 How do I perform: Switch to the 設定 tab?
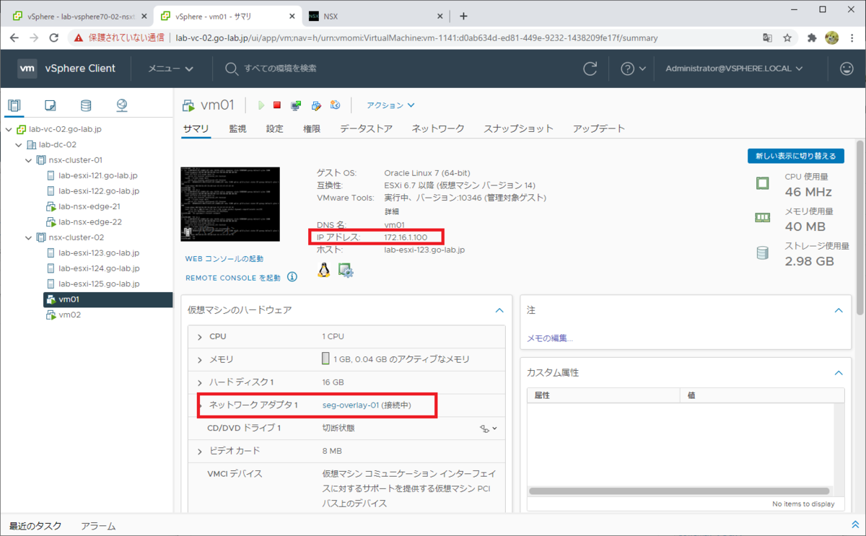point(274,128)
